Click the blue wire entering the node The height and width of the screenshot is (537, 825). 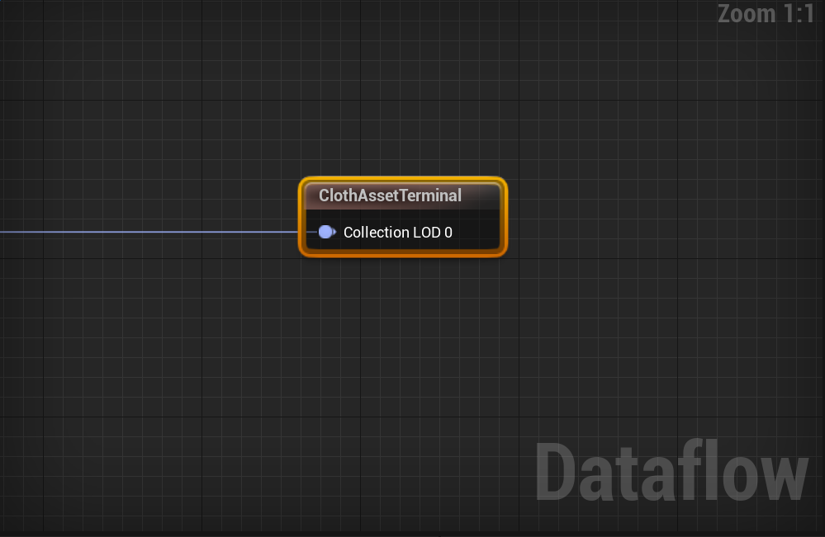[x=149, y=232]
